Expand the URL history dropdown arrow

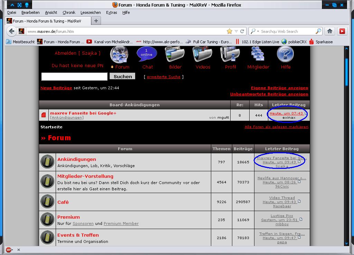[236, 31]
